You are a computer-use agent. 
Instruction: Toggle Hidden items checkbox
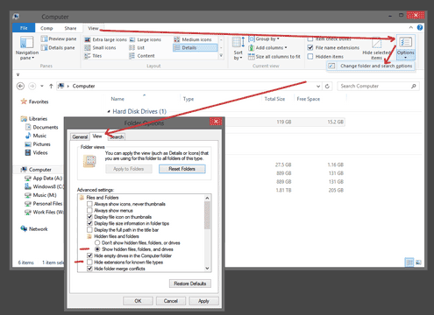[310, 57]
